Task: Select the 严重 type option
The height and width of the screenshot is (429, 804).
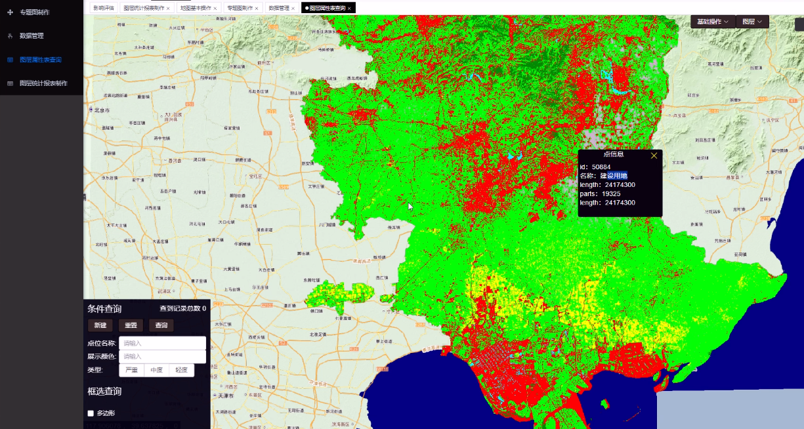Action: click(131, 370)
